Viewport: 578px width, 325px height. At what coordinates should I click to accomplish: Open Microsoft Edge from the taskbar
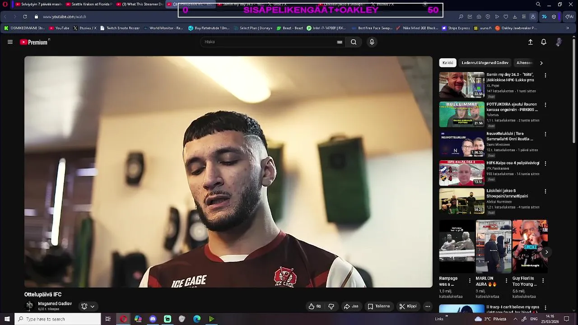[197, 319]
